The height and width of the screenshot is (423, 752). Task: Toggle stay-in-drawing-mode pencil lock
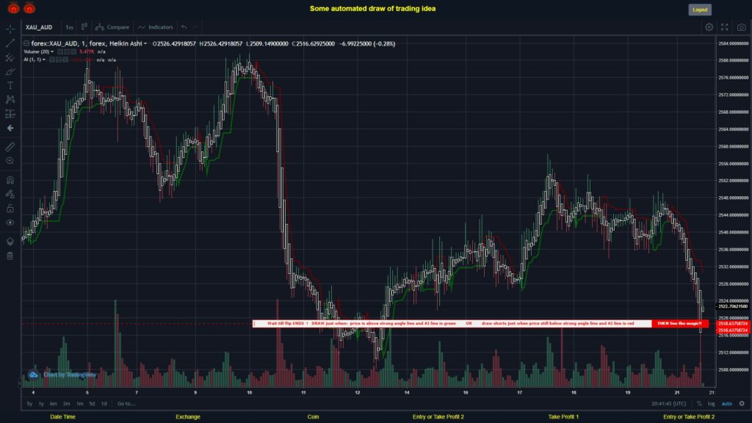(x=10, y=194)
